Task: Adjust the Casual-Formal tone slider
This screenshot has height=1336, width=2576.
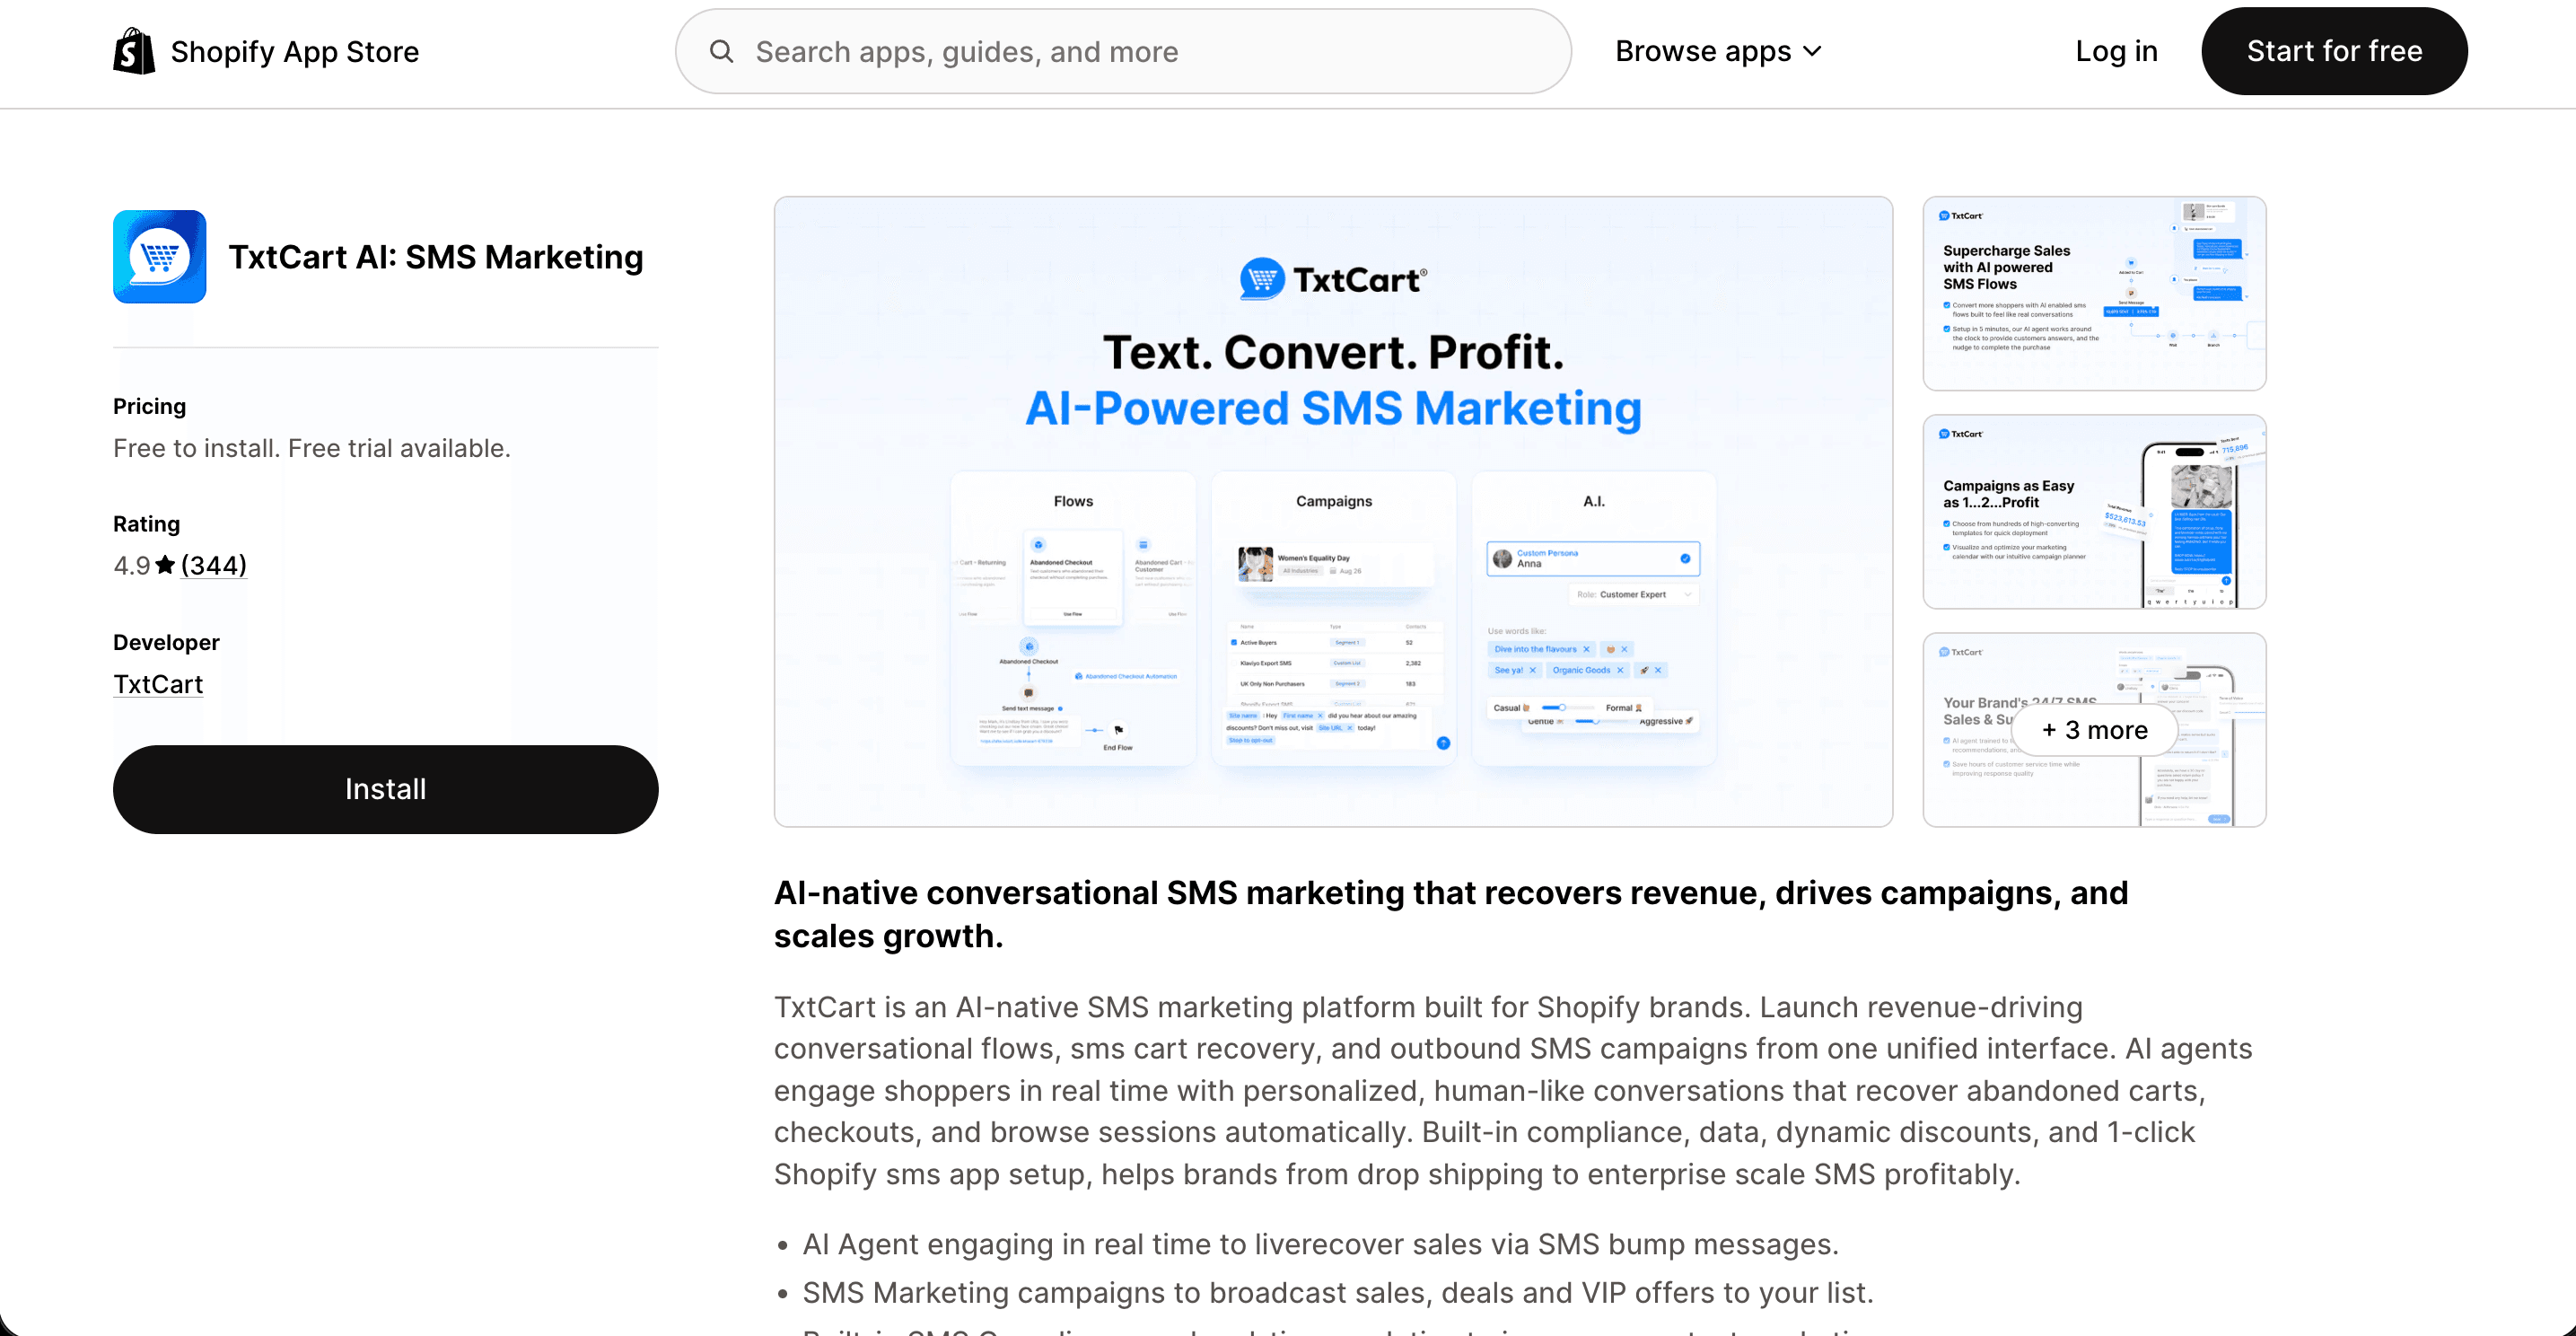Action: pos(1563,708)
